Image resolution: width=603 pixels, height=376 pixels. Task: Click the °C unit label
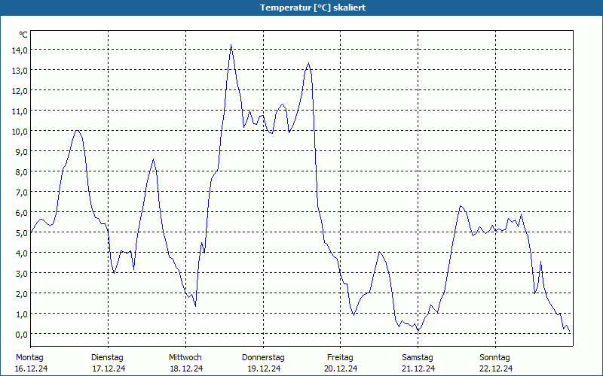coord(23,35)
